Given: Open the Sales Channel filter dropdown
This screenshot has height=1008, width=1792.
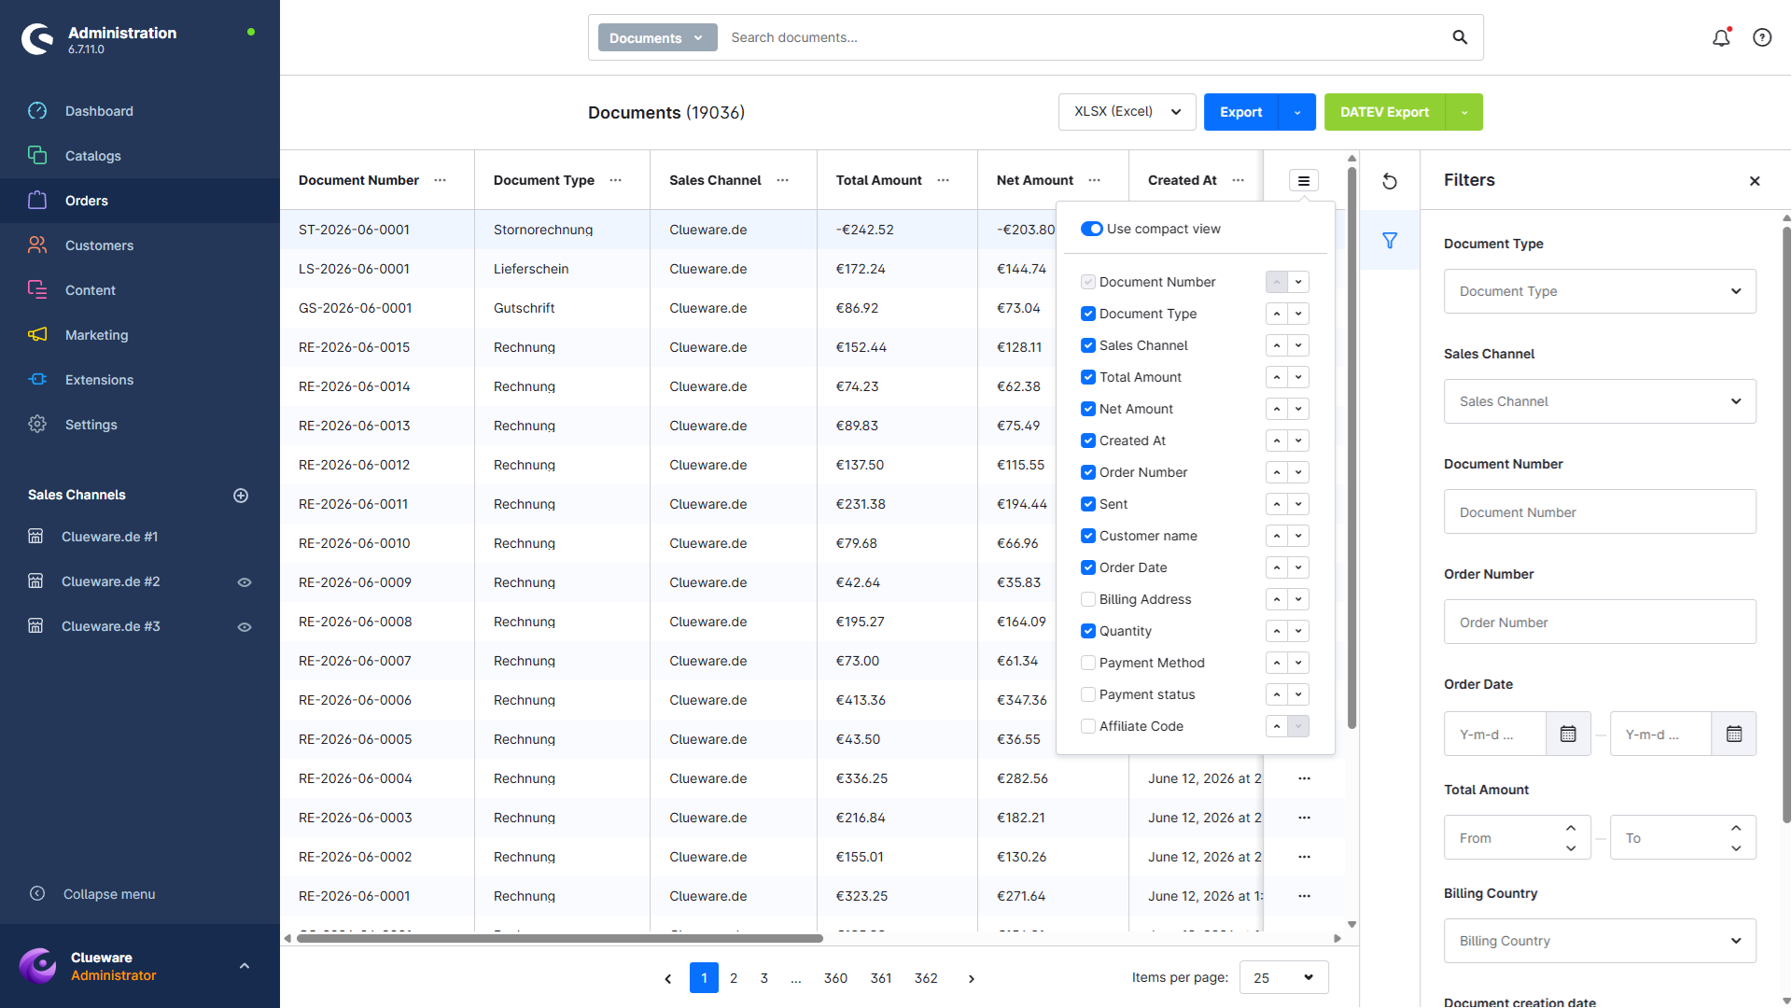Looking at the screenshot, I should click(x=1600, y=401).
